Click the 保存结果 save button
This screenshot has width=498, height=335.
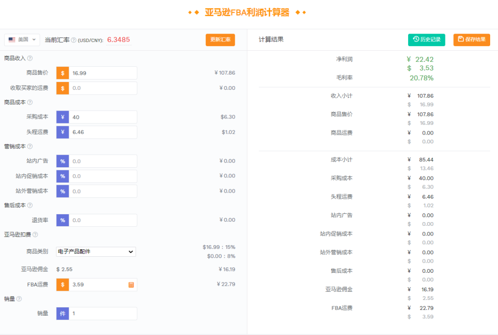[472, 40]
